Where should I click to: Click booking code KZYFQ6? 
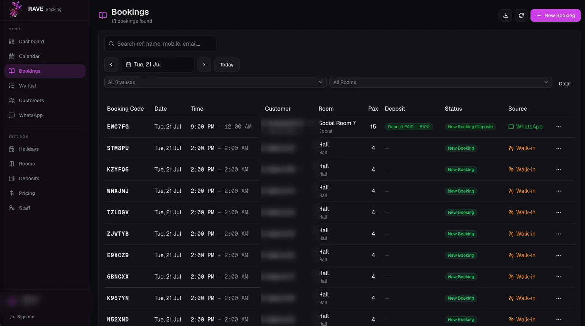(x=118, y=170)
